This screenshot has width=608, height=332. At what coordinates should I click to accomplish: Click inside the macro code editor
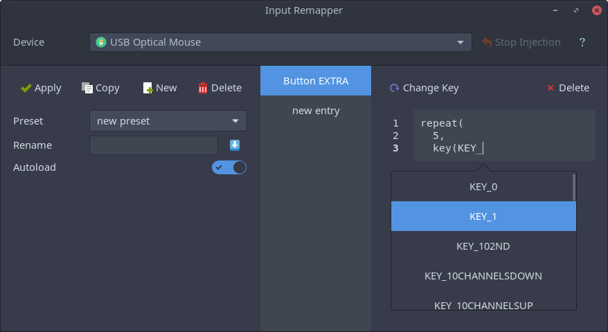pos(503,136)
